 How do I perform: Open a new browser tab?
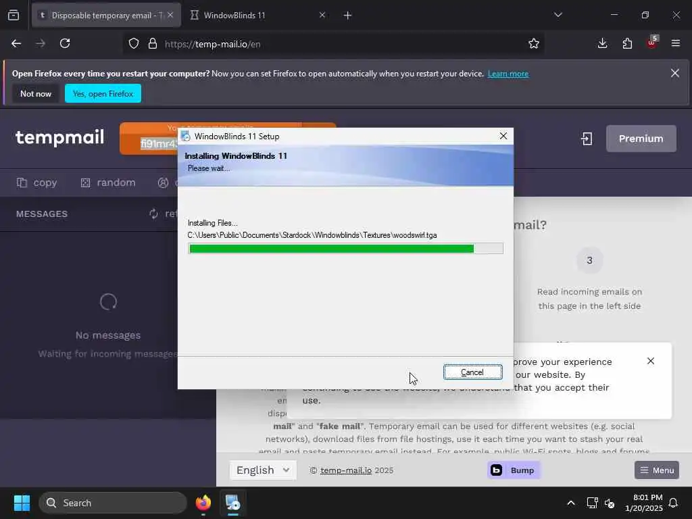(x=347, y=16)
